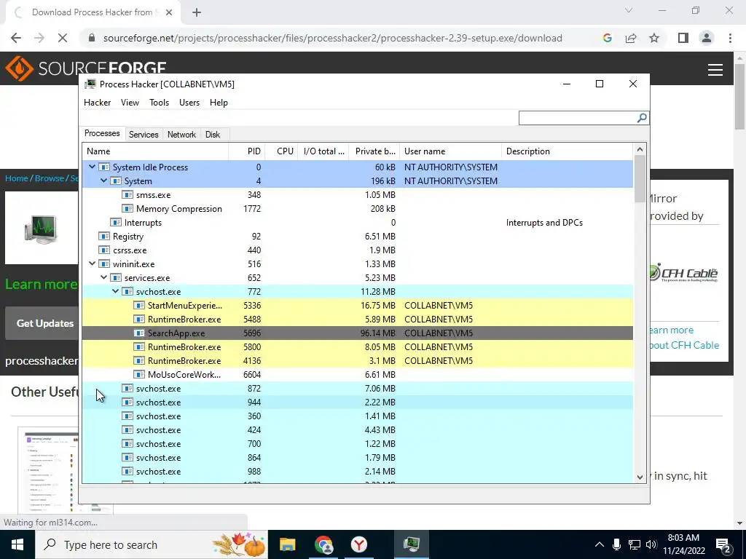The image size is (746, 559).
Task: Click the SourceForge logo
Action: pyautogui.click(x=86, y=68)
